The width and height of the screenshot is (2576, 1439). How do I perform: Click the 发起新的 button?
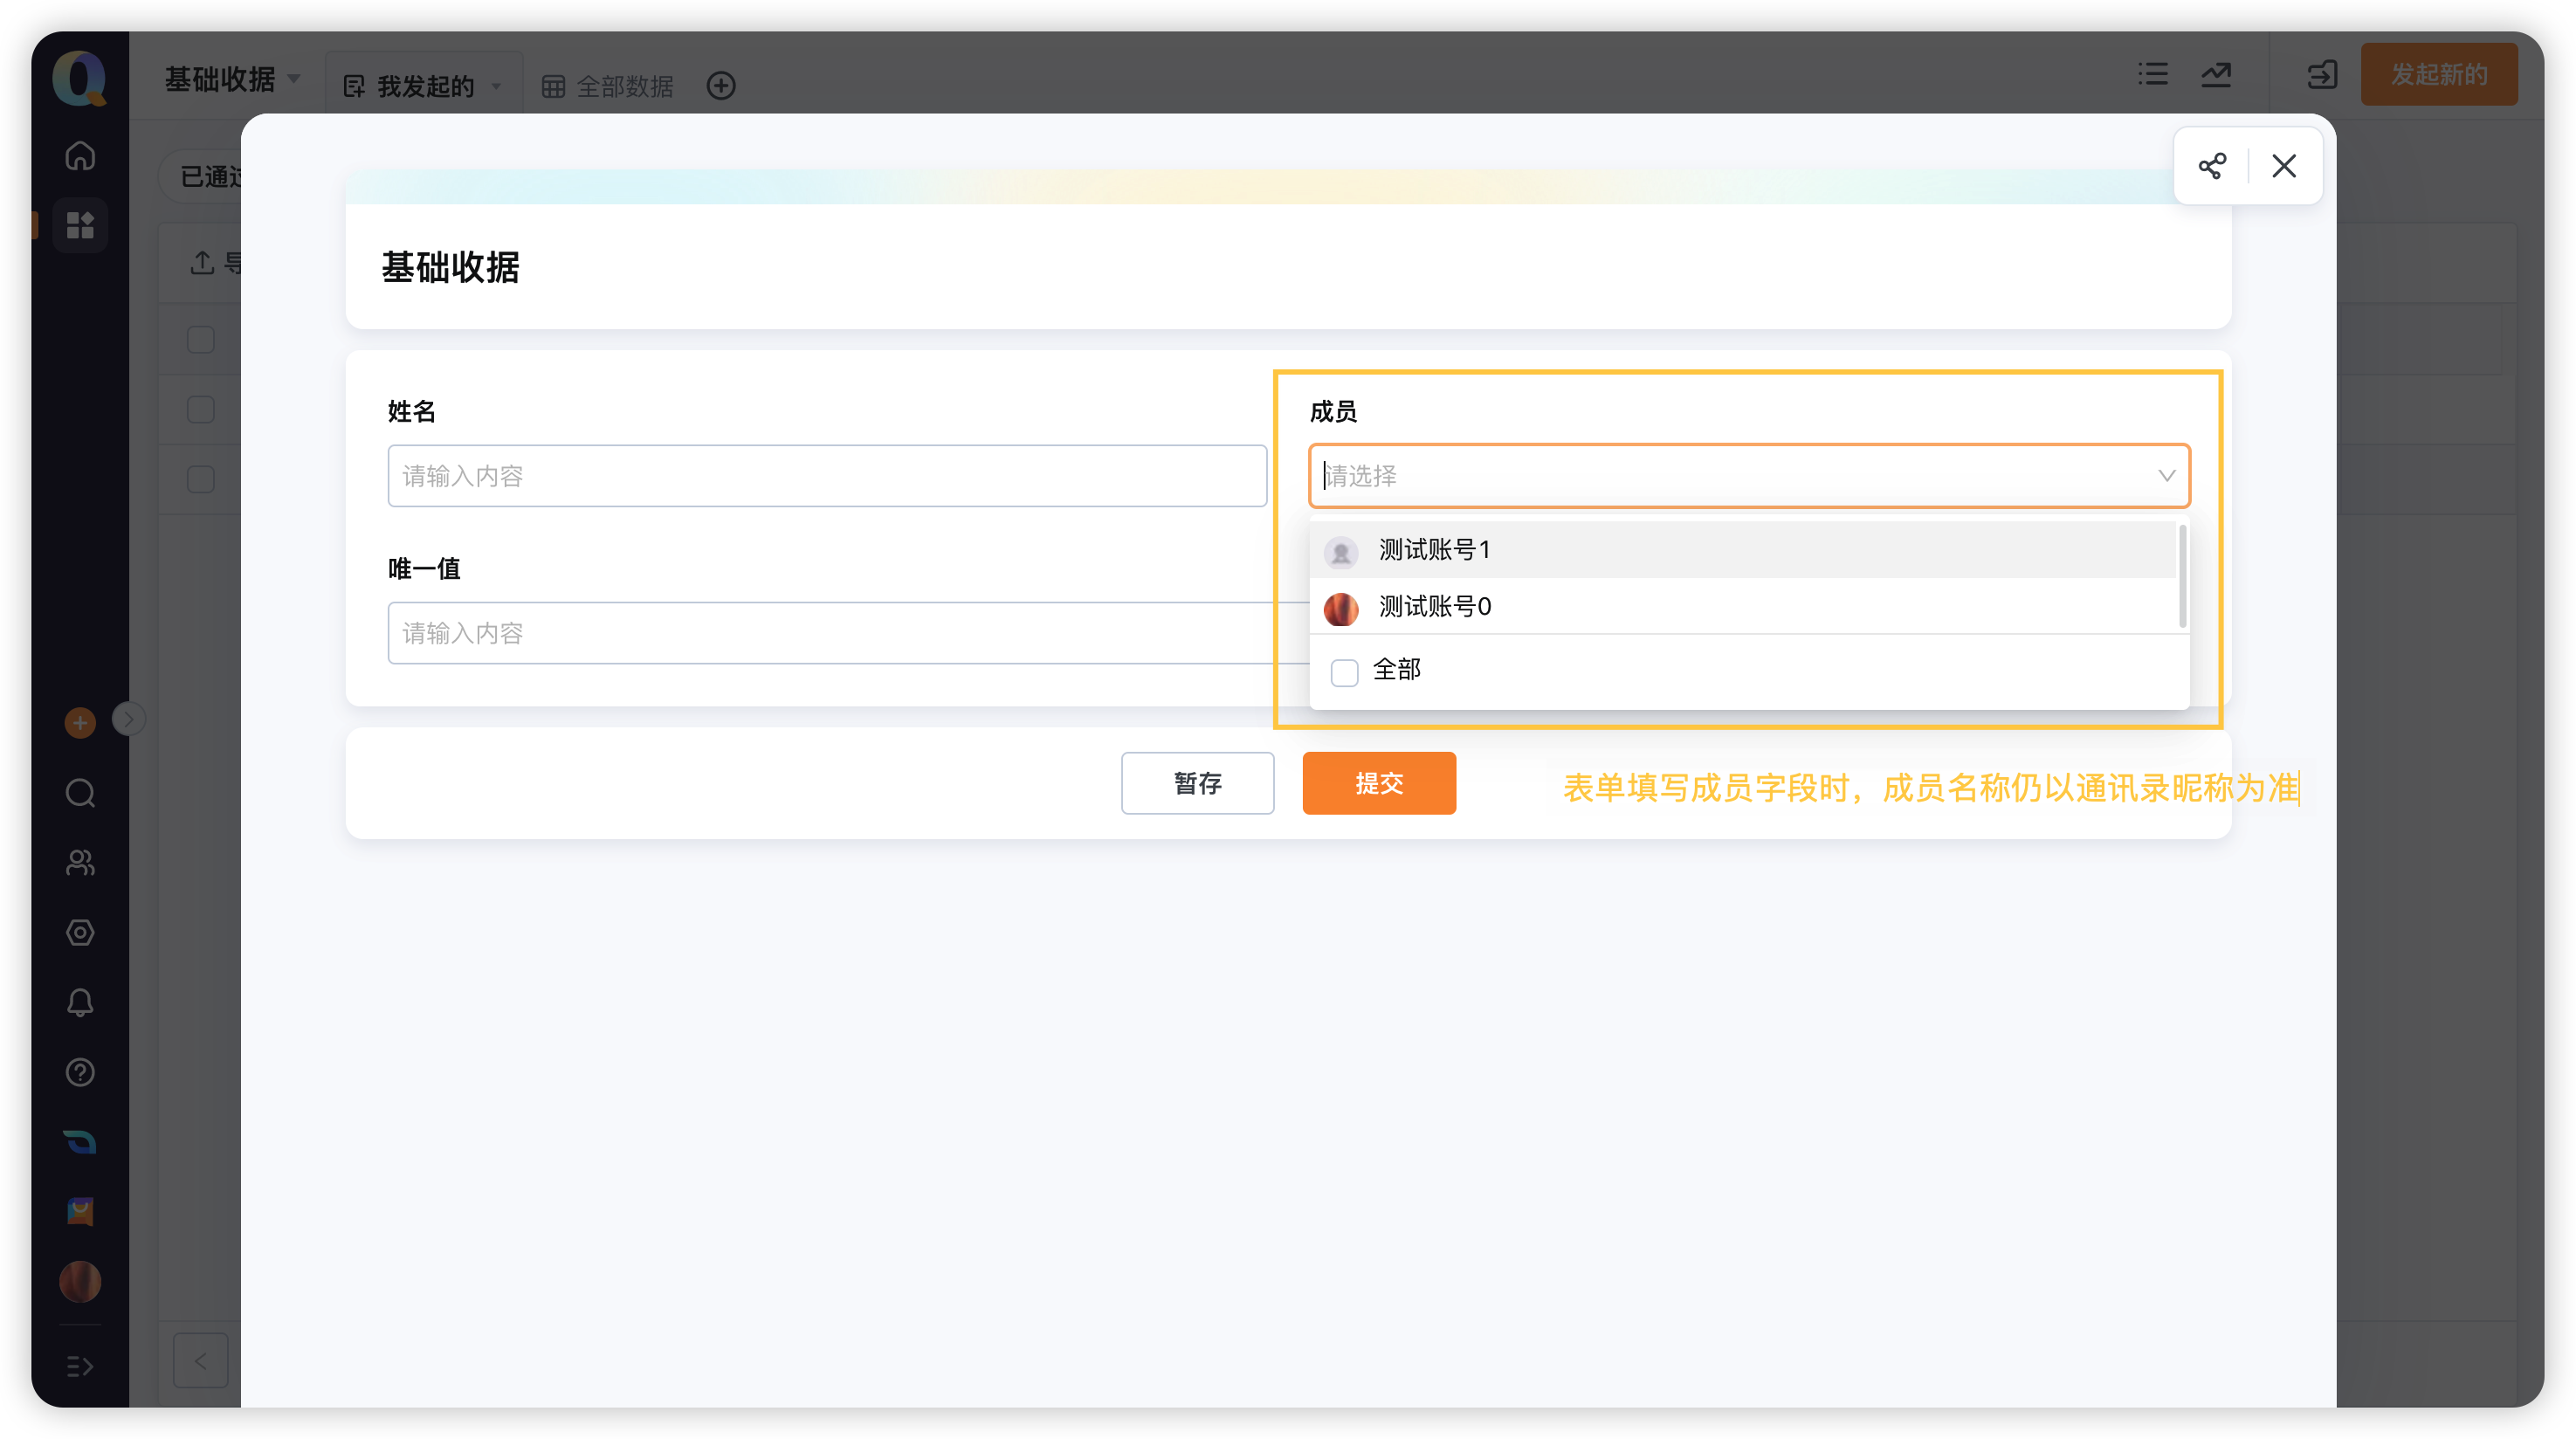2439,74
